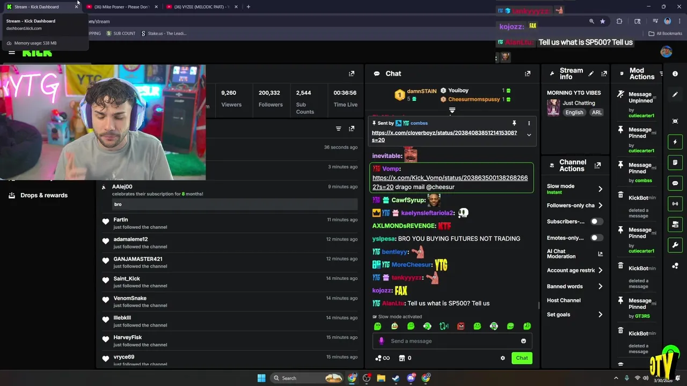The height and width of the screenshot is (386, 687).
Task: Open the Windows Start menu
Action: (x=261, y=378)
